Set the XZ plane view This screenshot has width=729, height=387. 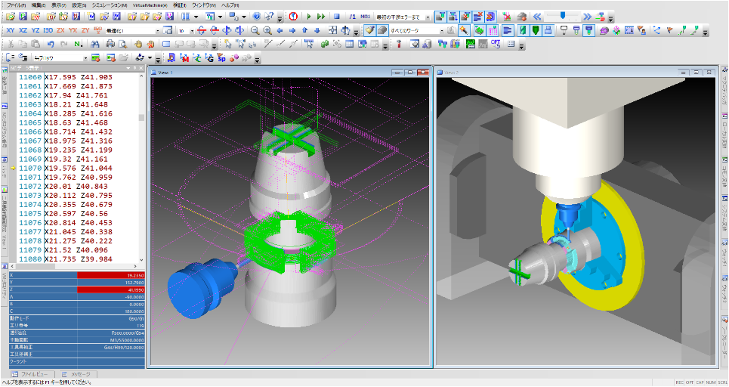23,30
